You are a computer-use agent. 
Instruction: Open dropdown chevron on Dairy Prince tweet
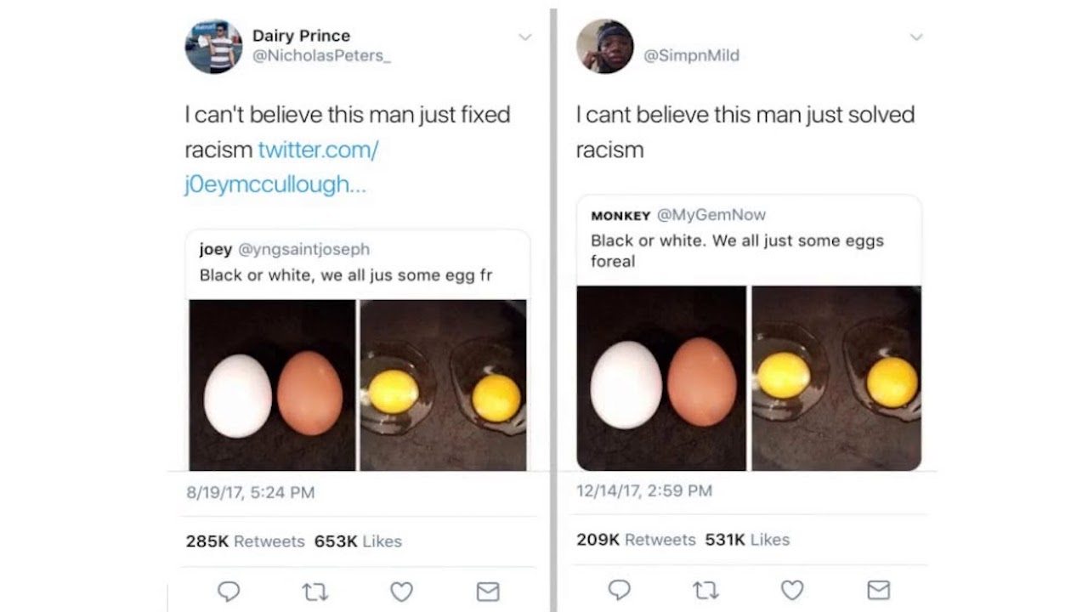(x=525, y=37)
